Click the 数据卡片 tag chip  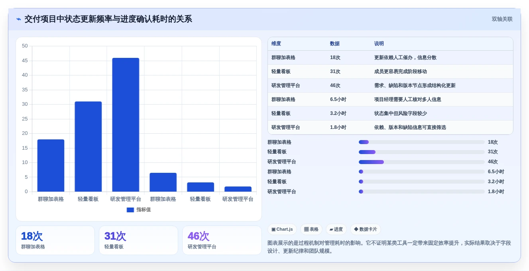366,229
